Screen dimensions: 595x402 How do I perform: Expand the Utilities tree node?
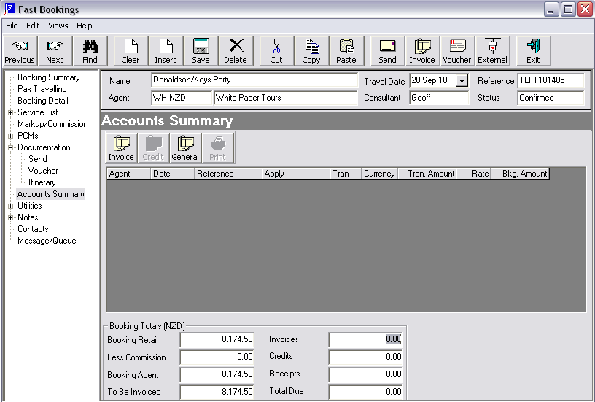point(11,206)
